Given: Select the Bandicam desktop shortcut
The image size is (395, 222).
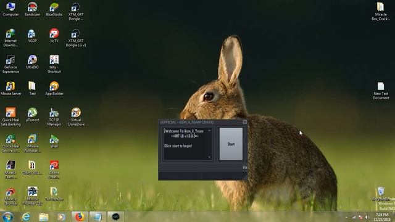Looking at the screenshot, I should tap(32, 9).
